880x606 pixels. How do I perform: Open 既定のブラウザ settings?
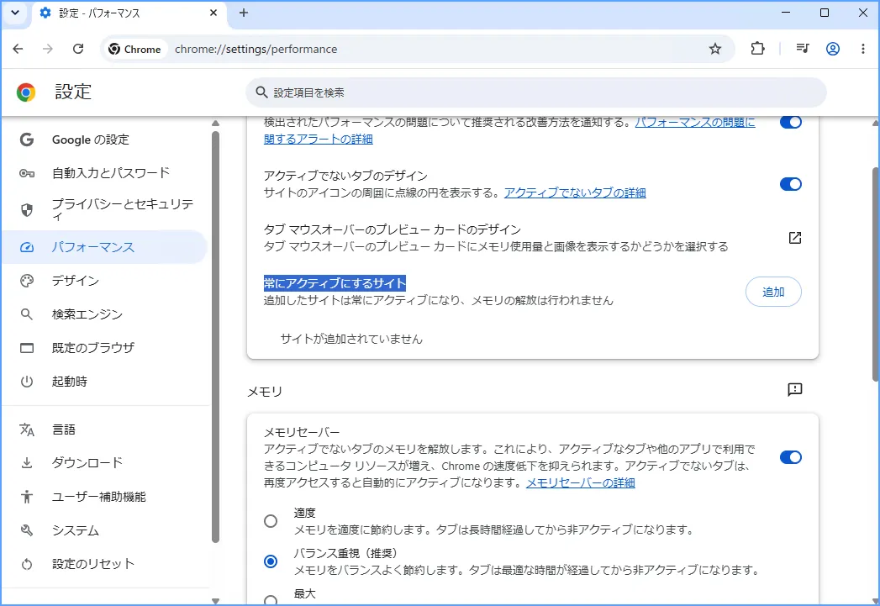click(105, 348)
